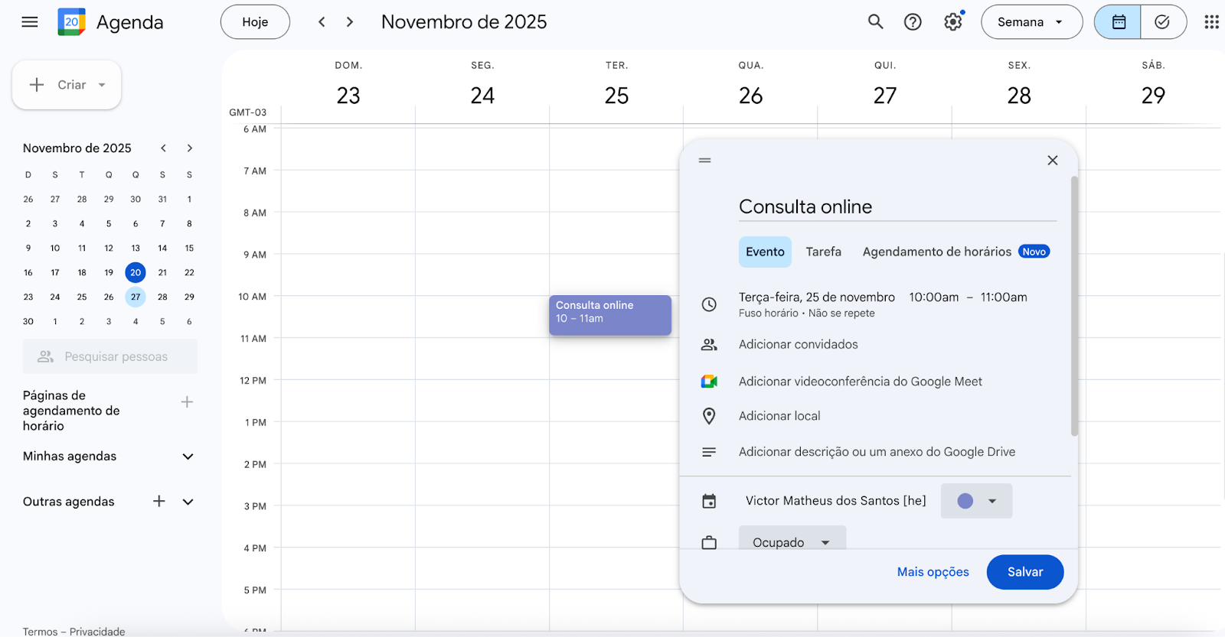1225x637 pixels.
Task: Go to next week arrow
Action: tap(350, 22)
